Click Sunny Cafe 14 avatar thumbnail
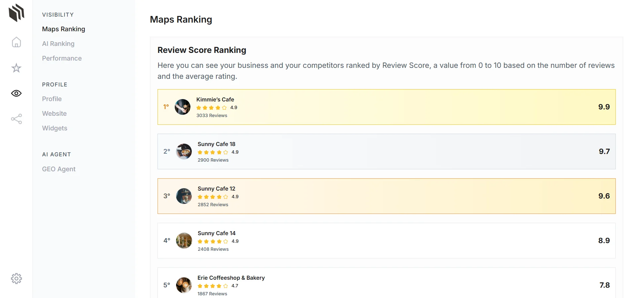This screenshot has height=298, width=637. pyautogui.click(x=184, y=240)
